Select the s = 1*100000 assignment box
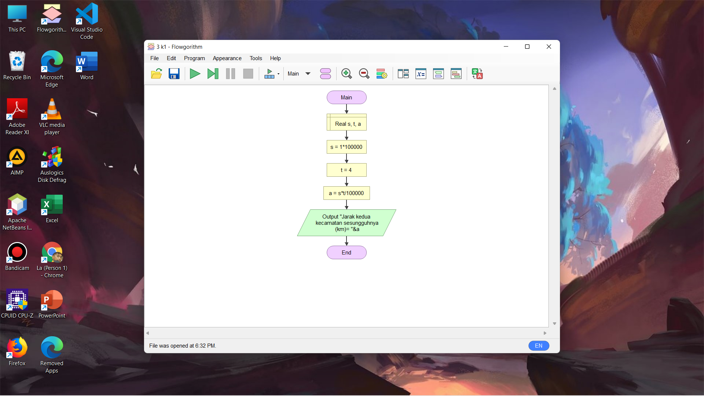This screenshot has width=704, height=396. point(346,147)
